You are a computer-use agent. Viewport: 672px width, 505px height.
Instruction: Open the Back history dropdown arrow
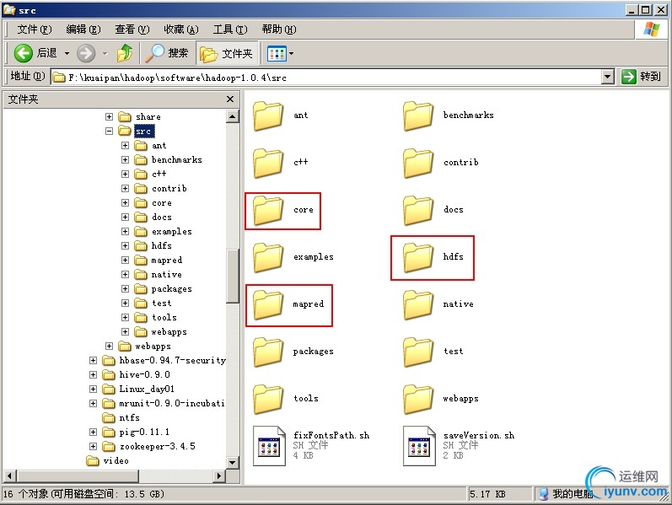point(67,54)
